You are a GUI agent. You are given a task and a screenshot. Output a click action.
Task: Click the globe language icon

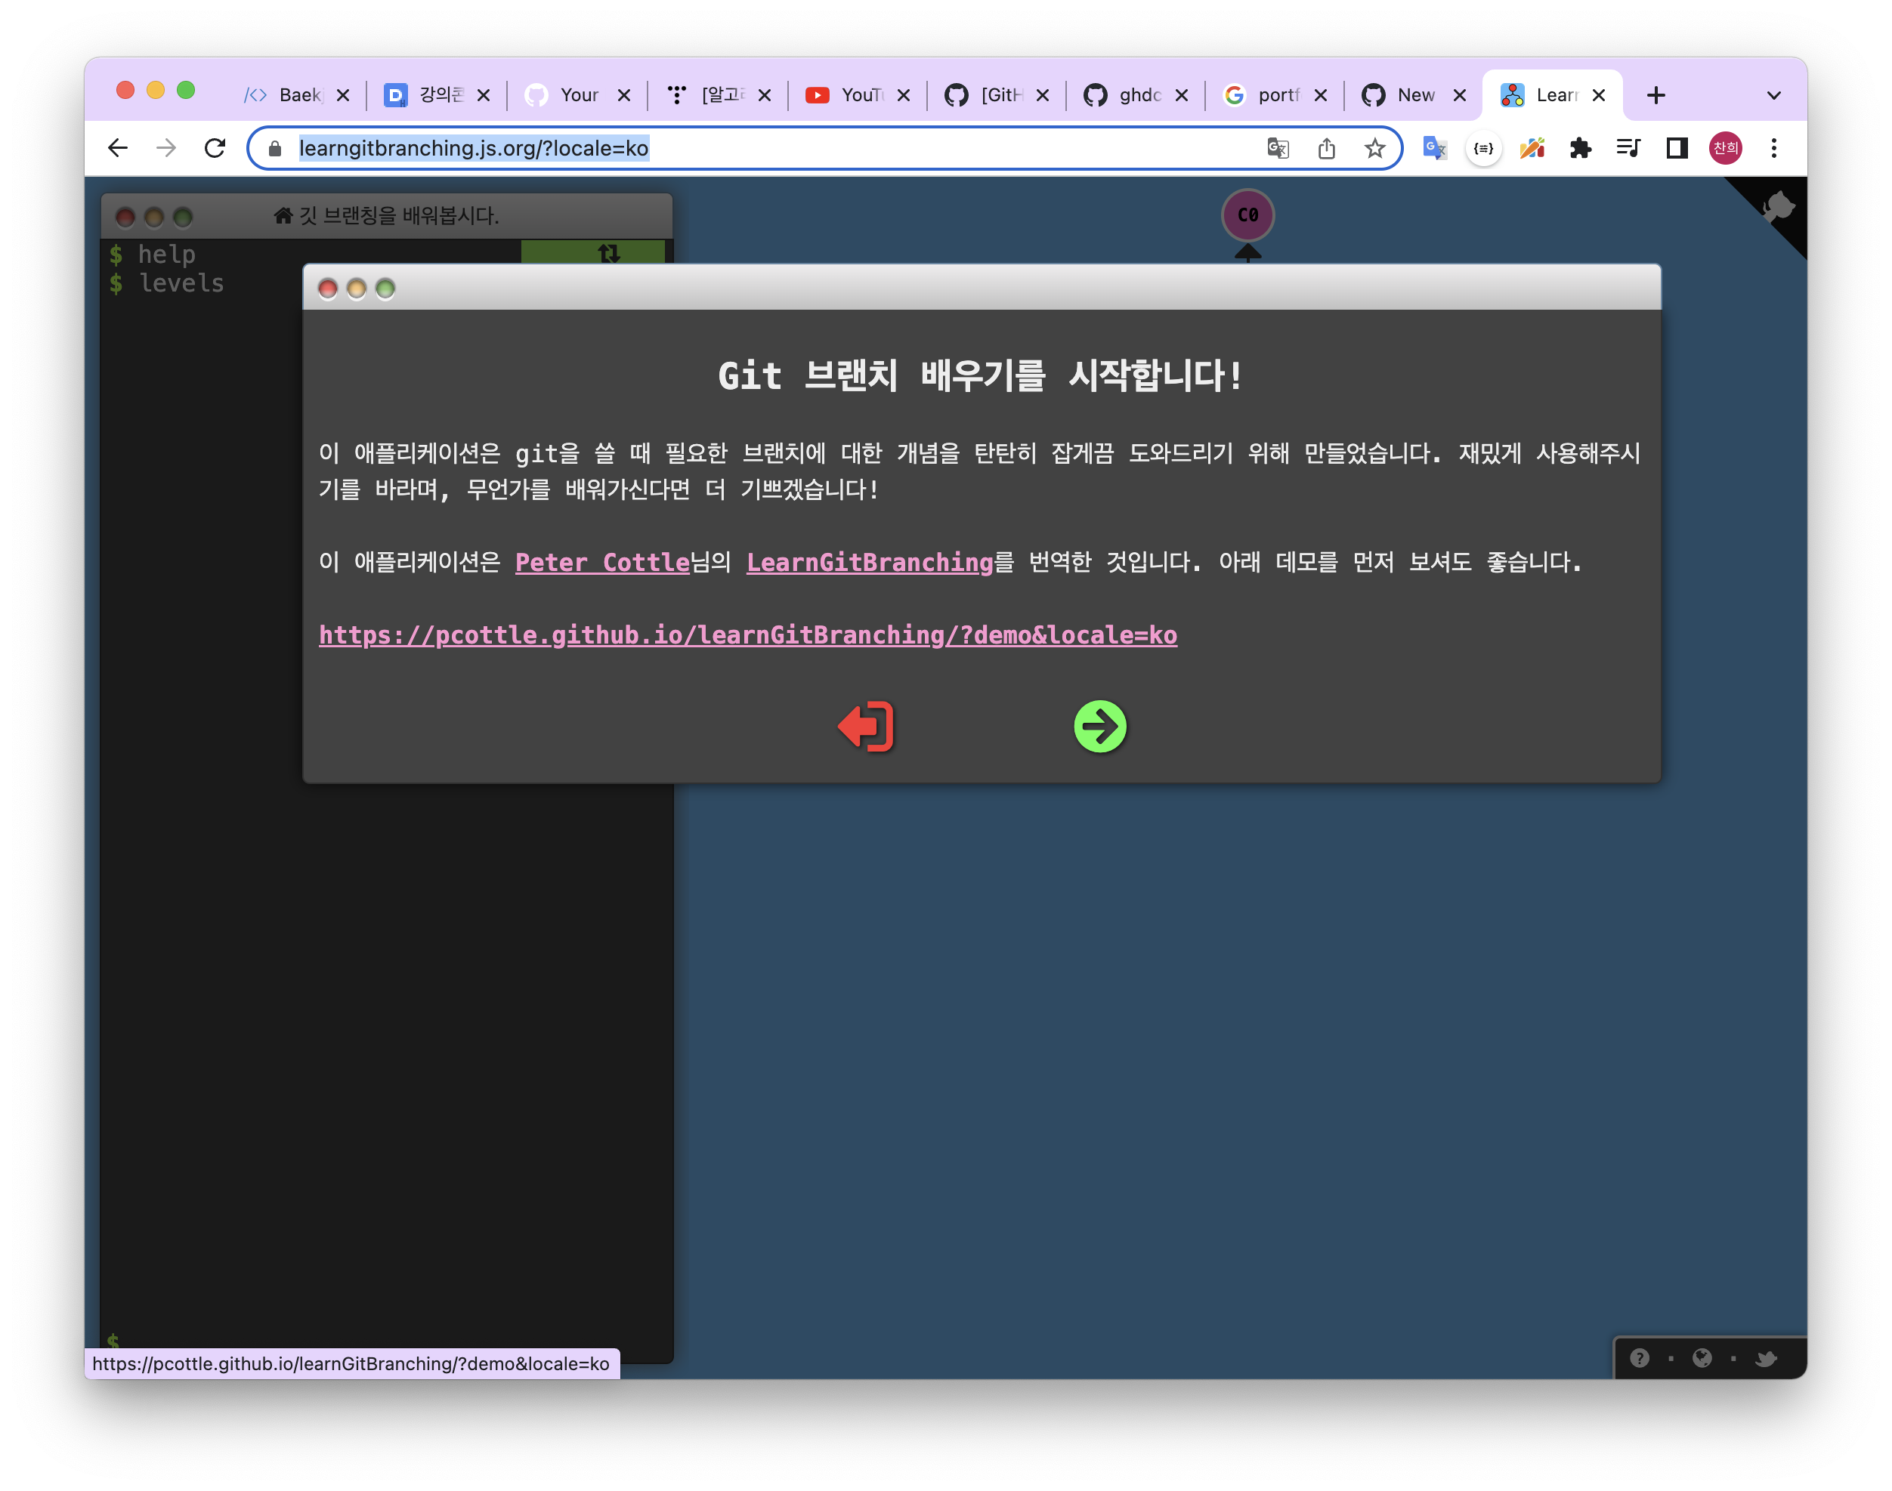(1702, 1357)
